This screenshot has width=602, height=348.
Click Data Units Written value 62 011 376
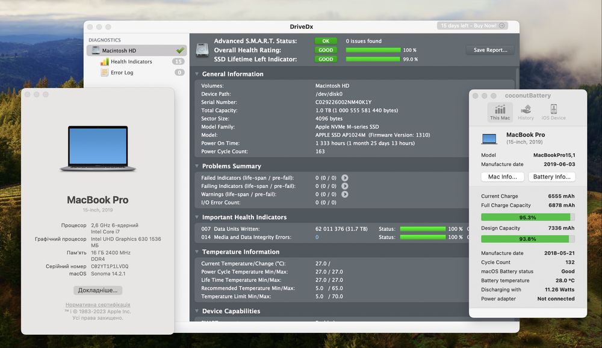click(341, 229)
